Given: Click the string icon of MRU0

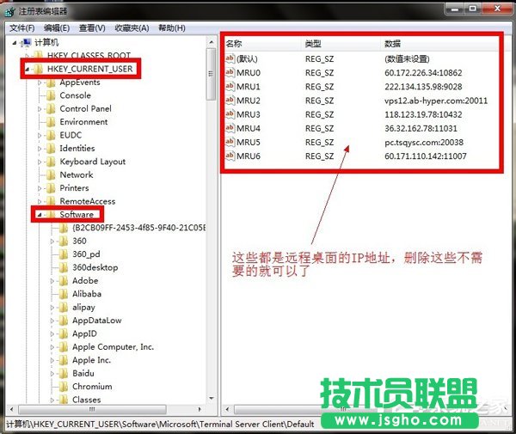Looking at the screenshot, I should (x=230, y=72).
